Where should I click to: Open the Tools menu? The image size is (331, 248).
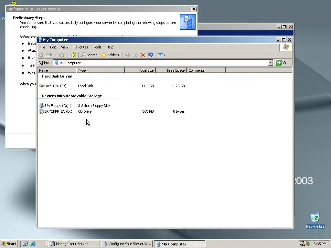click(x=97, y=47)
